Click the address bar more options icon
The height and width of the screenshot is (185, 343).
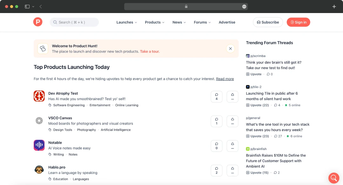(x=244, y=7)
